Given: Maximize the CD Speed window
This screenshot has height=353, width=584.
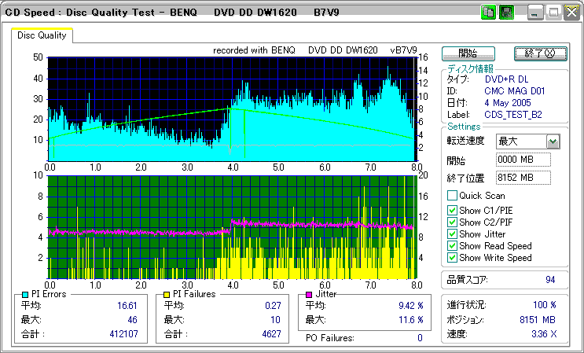Looking at the screenshot, I should click(x=553, y=13).
